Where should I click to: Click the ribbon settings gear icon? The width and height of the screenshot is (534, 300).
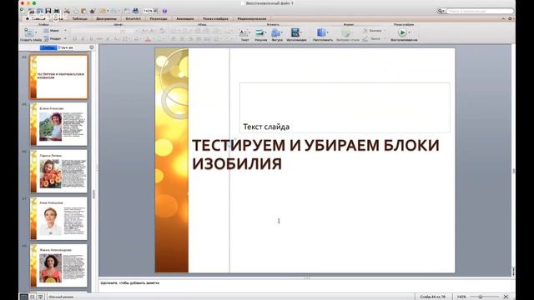point(510,18)
